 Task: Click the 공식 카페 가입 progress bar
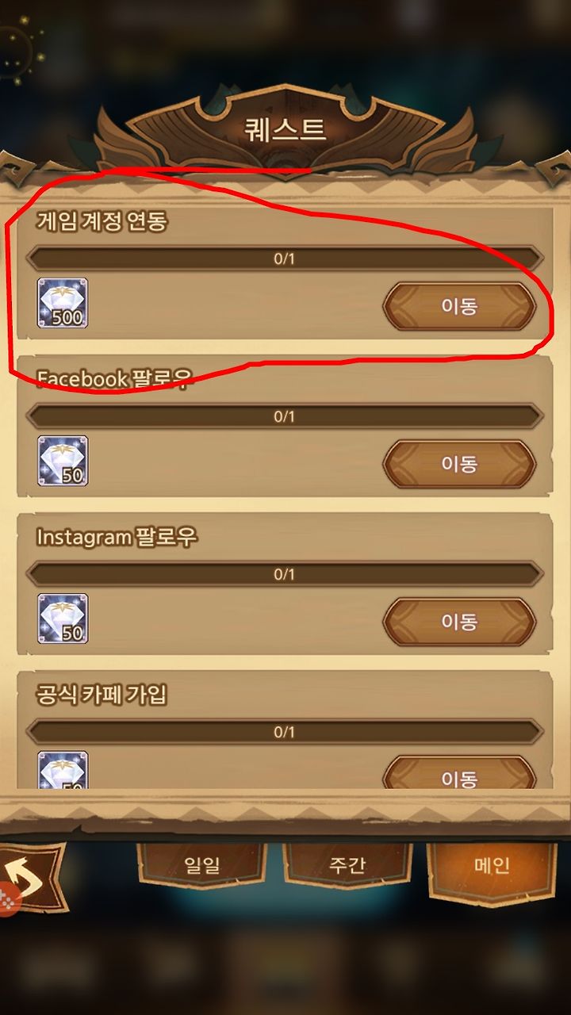click(285, 732)
